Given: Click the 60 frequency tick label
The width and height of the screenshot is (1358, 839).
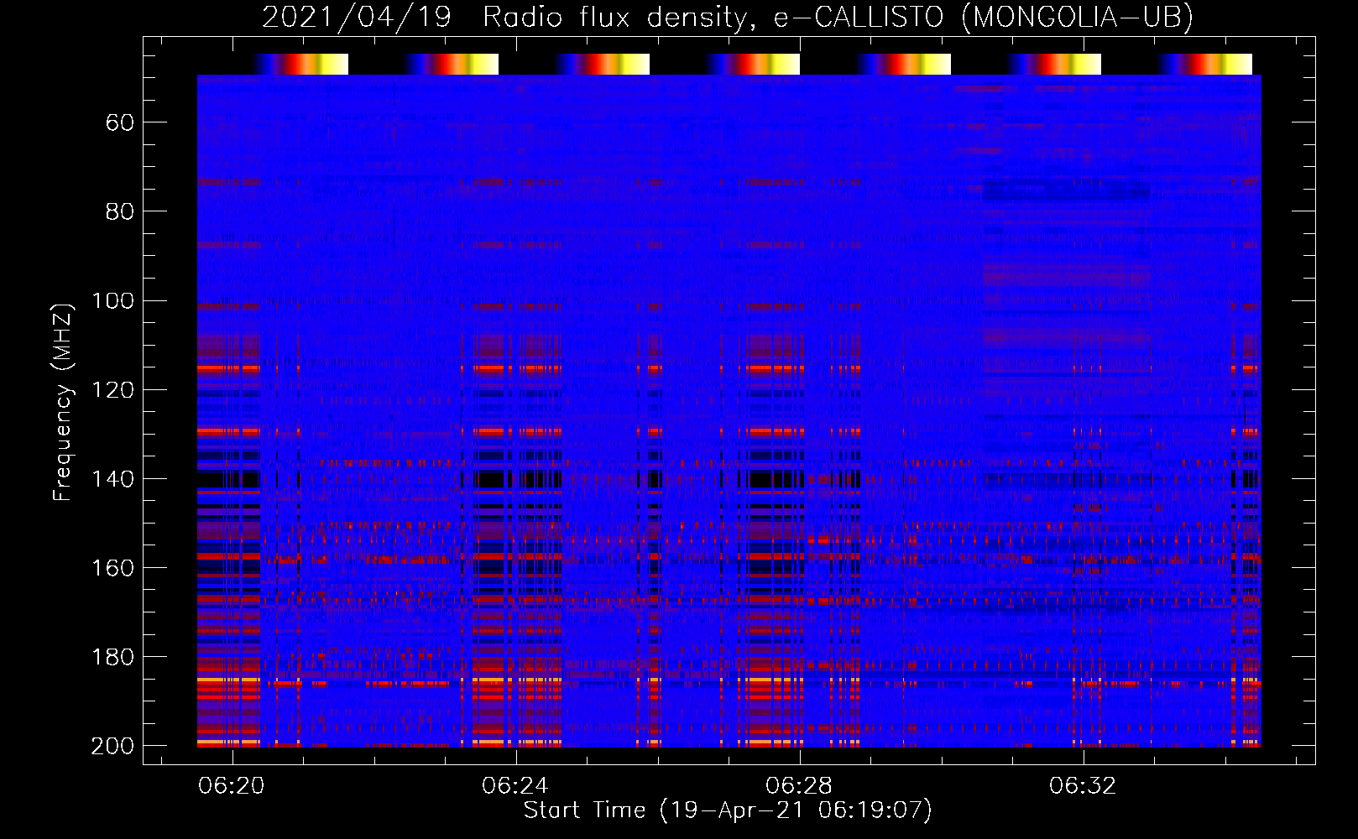Looking at the screenshot, I should tap(120, 123).
